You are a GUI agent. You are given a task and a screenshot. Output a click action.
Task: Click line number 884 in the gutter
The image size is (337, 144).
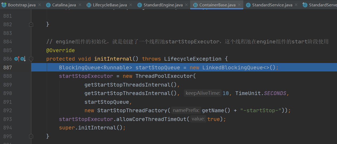7,42
